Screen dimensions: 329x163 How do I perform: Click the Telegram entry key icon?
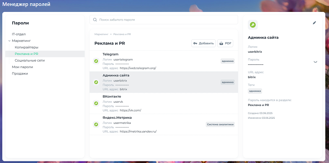click(96, 61)
